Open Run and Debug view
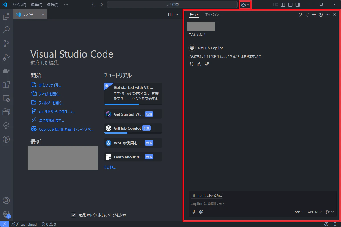The width and height of the screenshot is (341, 227). [6, 57]
